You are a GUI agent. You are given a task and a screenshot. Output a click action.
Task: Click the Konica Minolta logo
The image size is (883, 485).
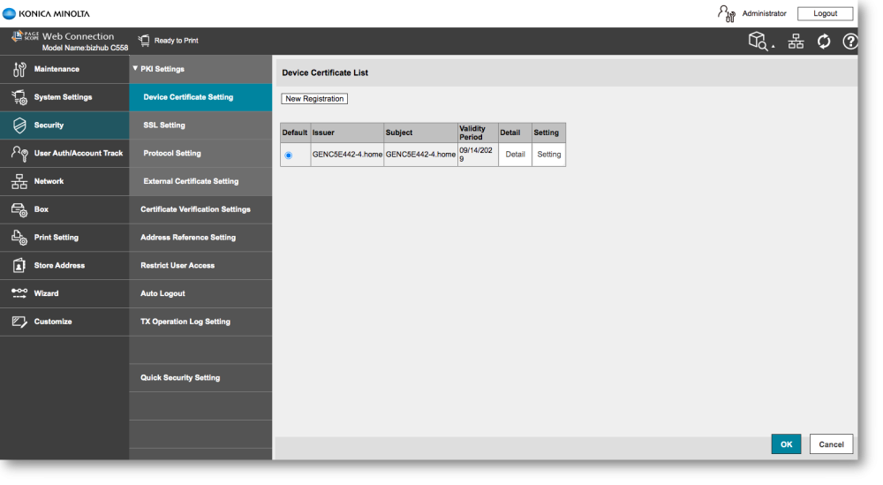click(x=46, y=13)
